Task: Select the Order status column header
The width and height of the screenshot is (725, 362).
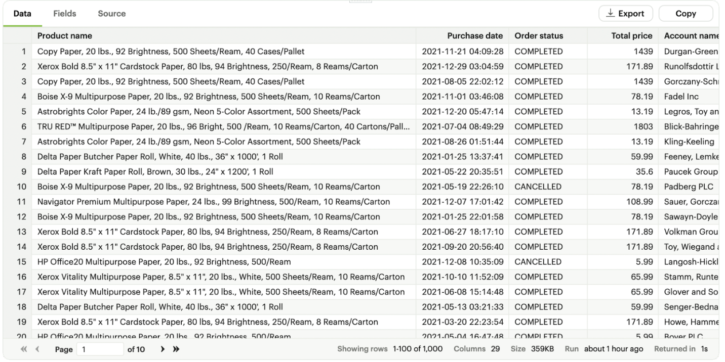Action: coord(548,36)
